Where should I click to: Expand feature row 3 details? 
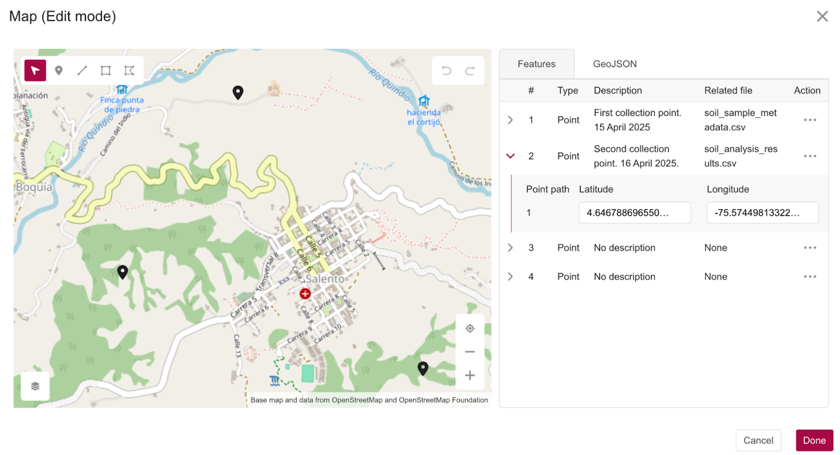click(x=510, y=248)
